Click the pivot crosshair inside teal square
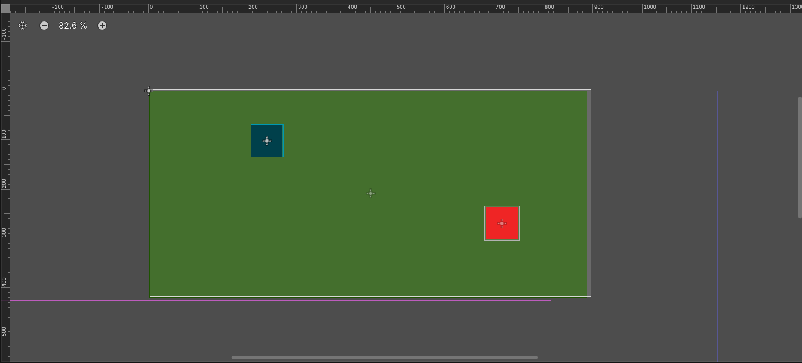Image resolution: width=802 pixels, height=363 pixels. (267, 141)
